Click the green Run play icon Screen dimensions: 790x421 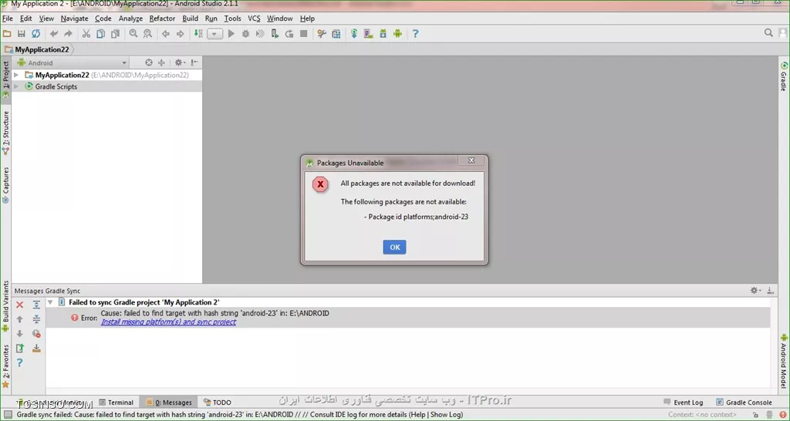(x=231, y=34)
